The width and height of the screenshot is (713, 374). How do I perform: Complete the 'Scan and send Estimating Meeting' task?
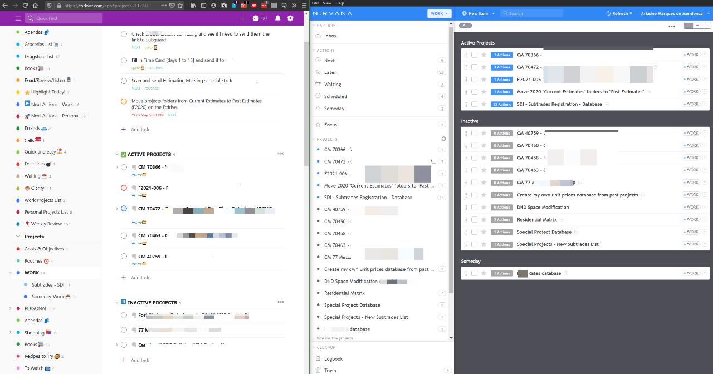click(x=124, y=81)
